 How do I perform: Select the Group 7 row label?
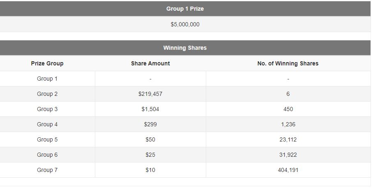(x=47, y=170)
